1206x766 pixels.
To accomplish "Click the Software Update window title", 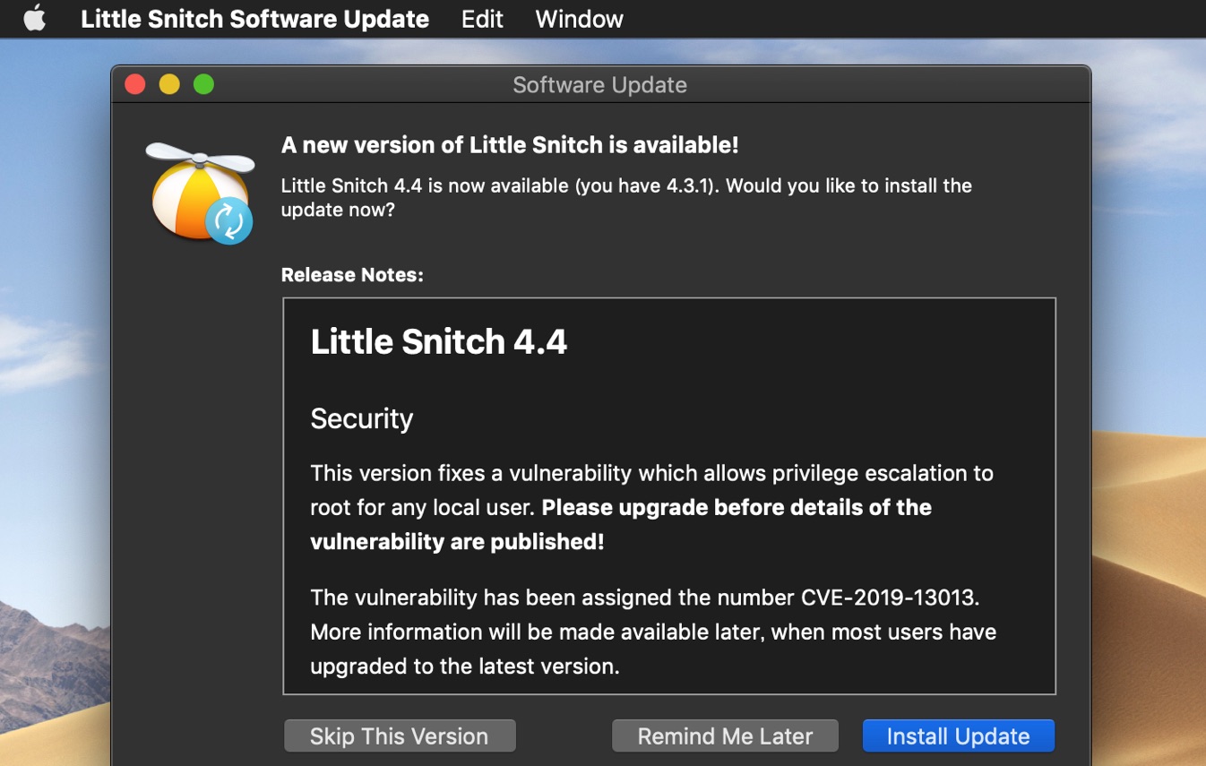I will tap(599, 85).
